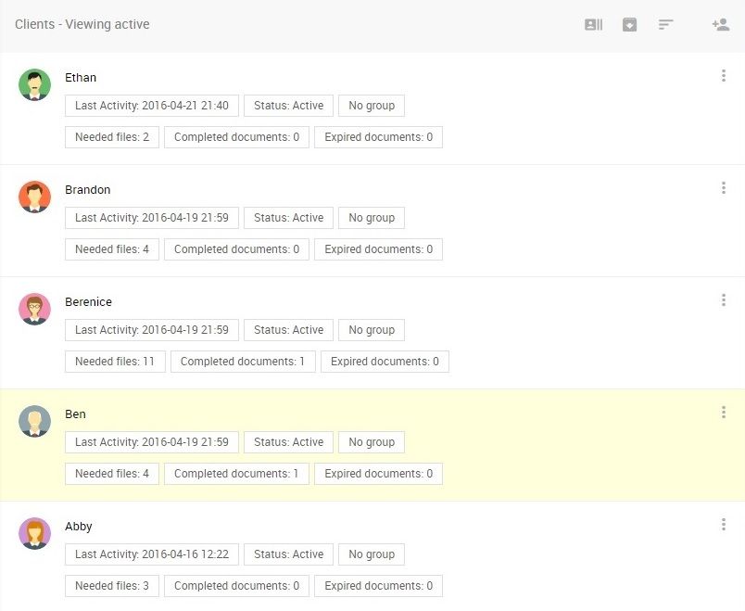This screenshot has width=745, height=611.
Task: Click Abby's Status: Active tag
Action: 288,554
